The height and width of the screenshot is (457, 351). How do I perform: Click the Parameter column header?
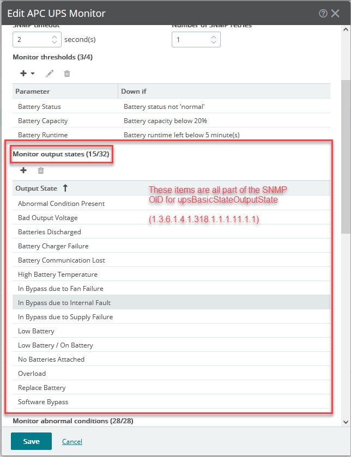(x=33, y=92)
